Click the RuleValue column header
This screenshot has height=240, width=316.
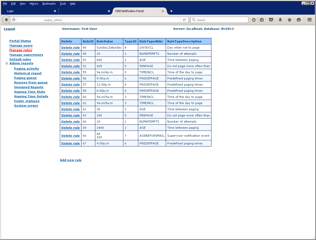109,41
